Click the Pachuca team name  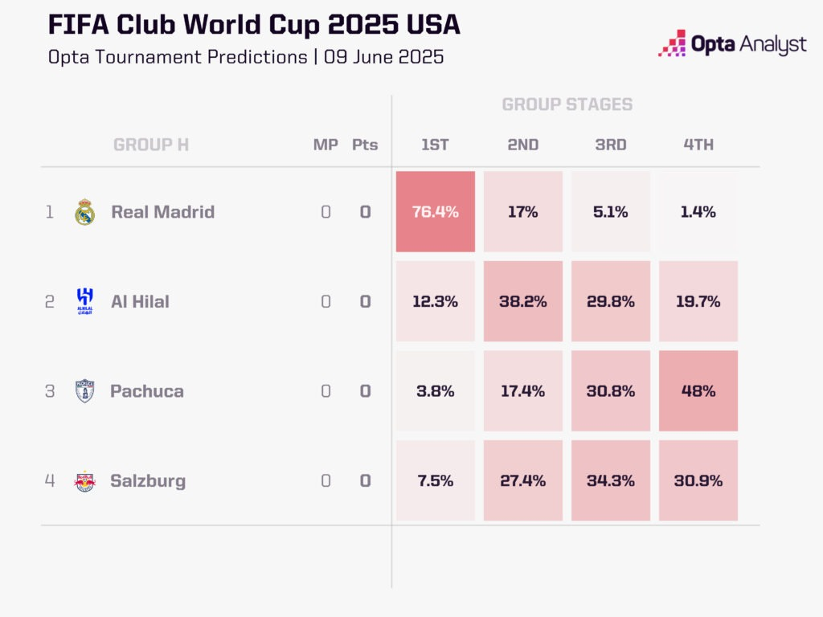147,391
